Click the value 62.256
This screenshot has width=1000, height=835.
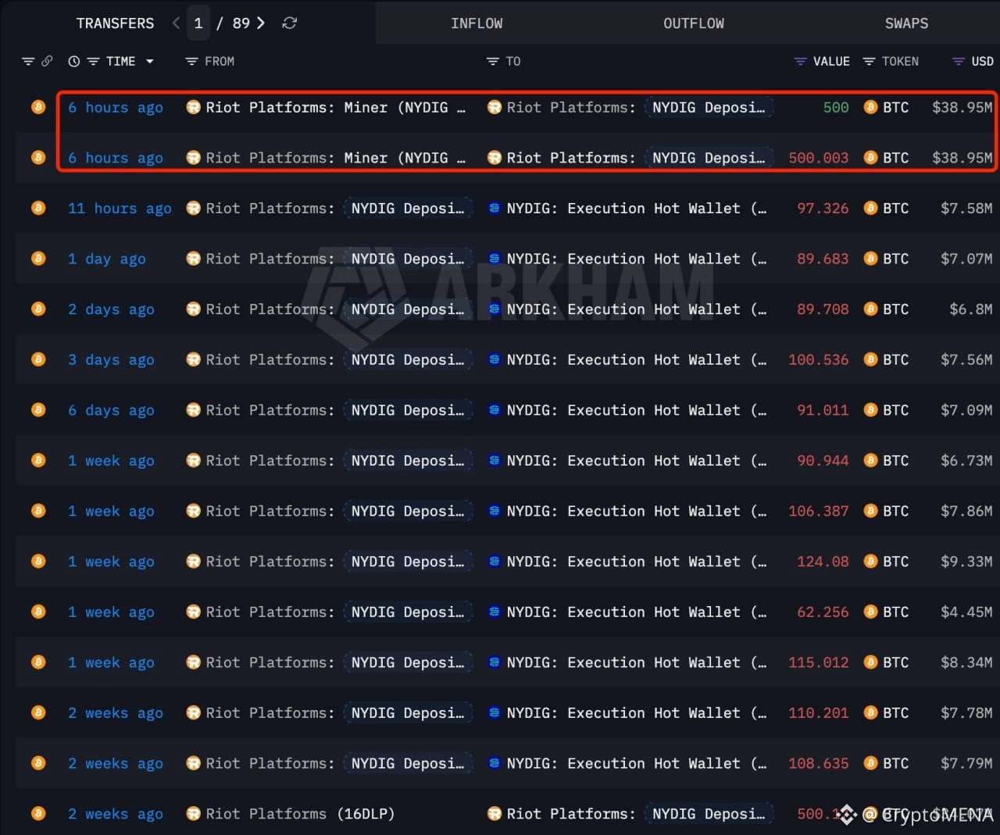(823, 612)
